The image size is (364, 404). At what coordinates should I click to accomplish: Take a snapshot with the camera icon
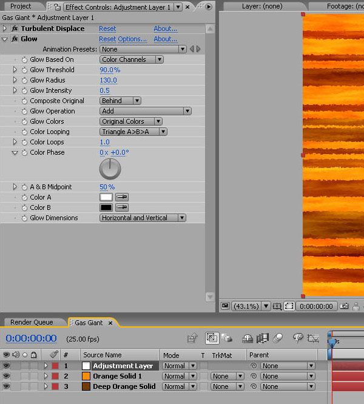(x=345, y=306)
